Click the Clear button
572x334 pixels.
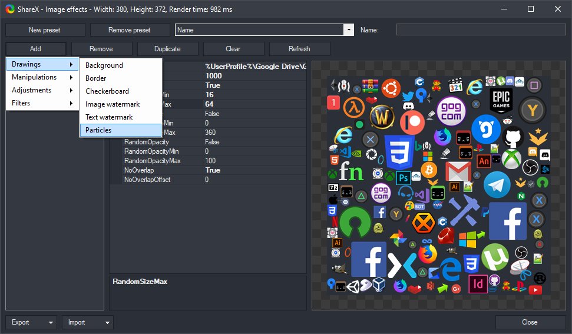pyautogui.click(x=233, y=49)
